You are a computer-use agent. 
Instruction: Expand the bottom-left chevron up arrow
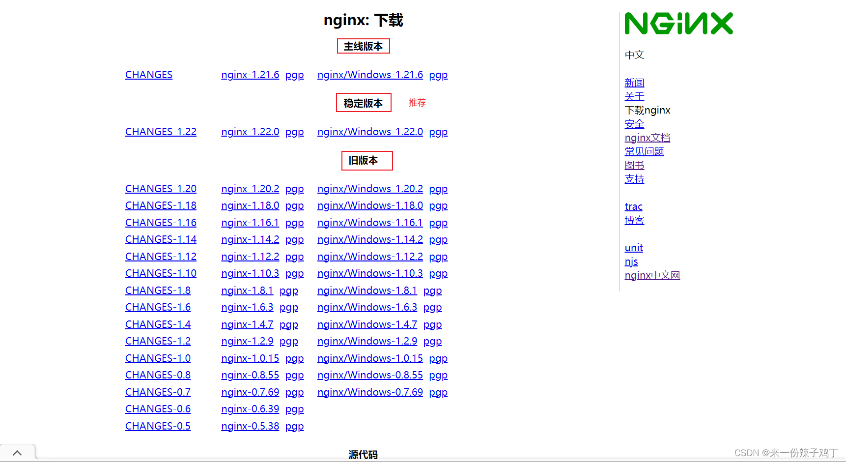(x=17, y=453)
